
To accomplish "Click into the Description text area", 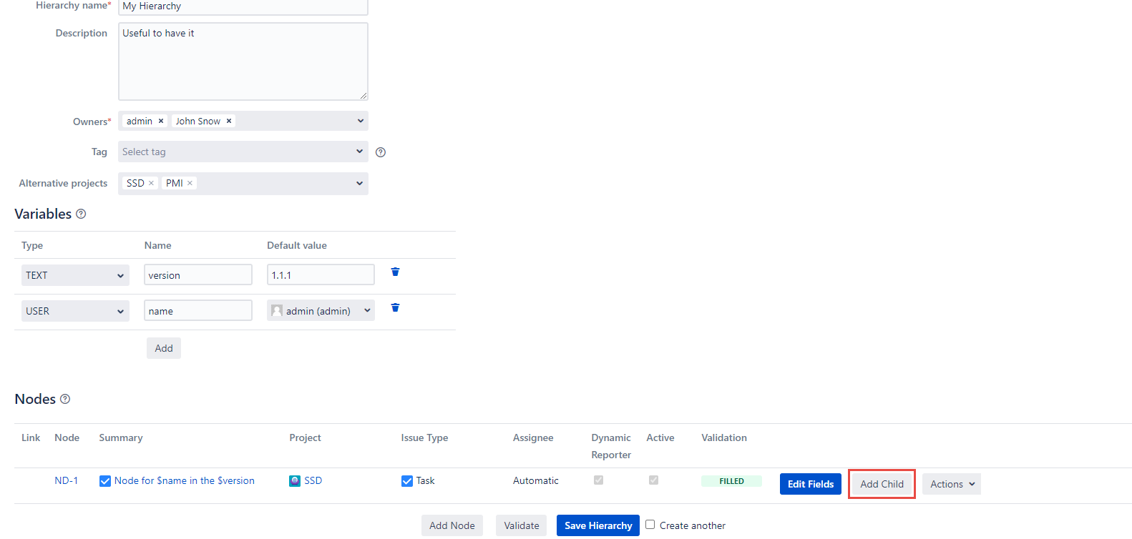I will click(x=243, y=61).
